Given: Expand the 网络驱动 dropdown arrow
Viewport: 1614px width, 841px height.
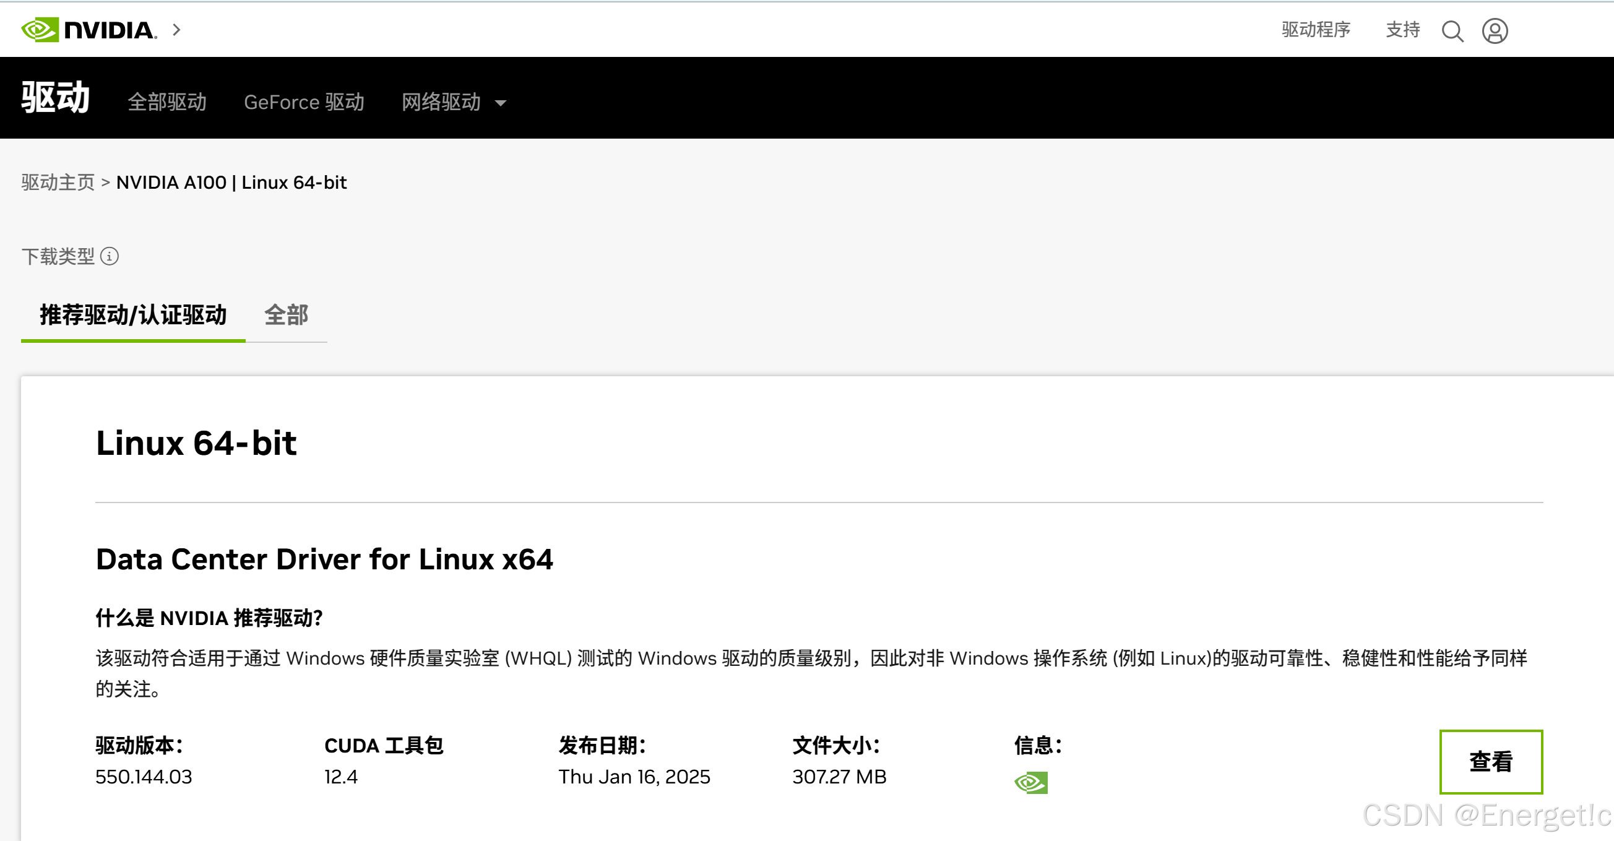Looking at the screenshot, I should click(x=500, y=103).
